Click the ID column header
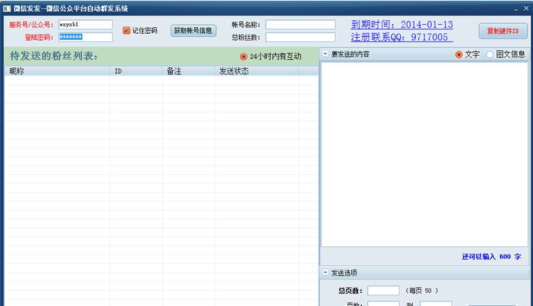 (136, 71)
